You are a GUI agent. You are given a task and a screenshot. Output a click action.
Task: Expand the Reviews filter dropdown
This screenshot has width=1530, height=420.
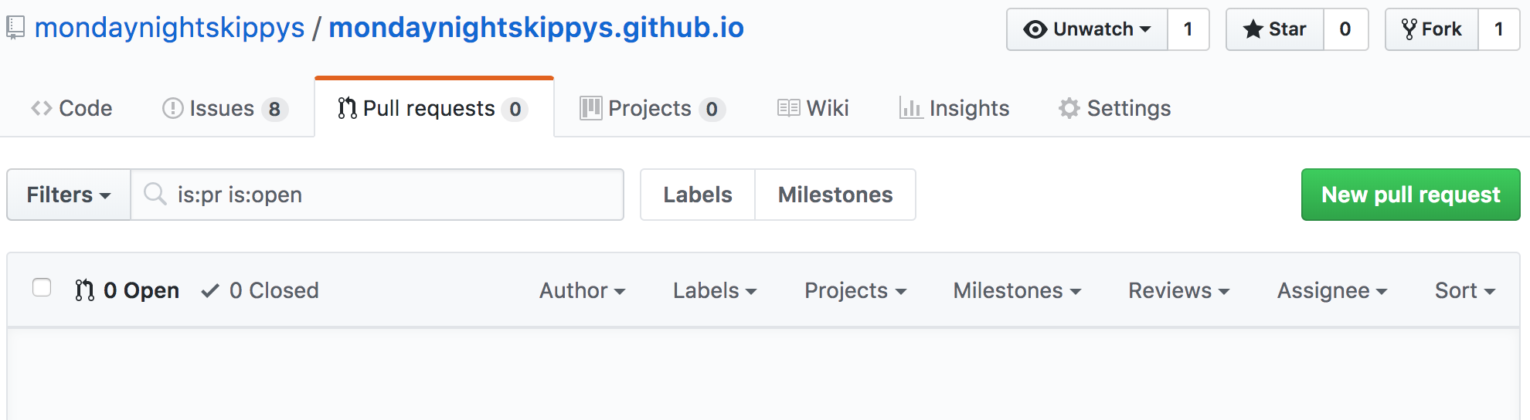(x=1178, y=290)
